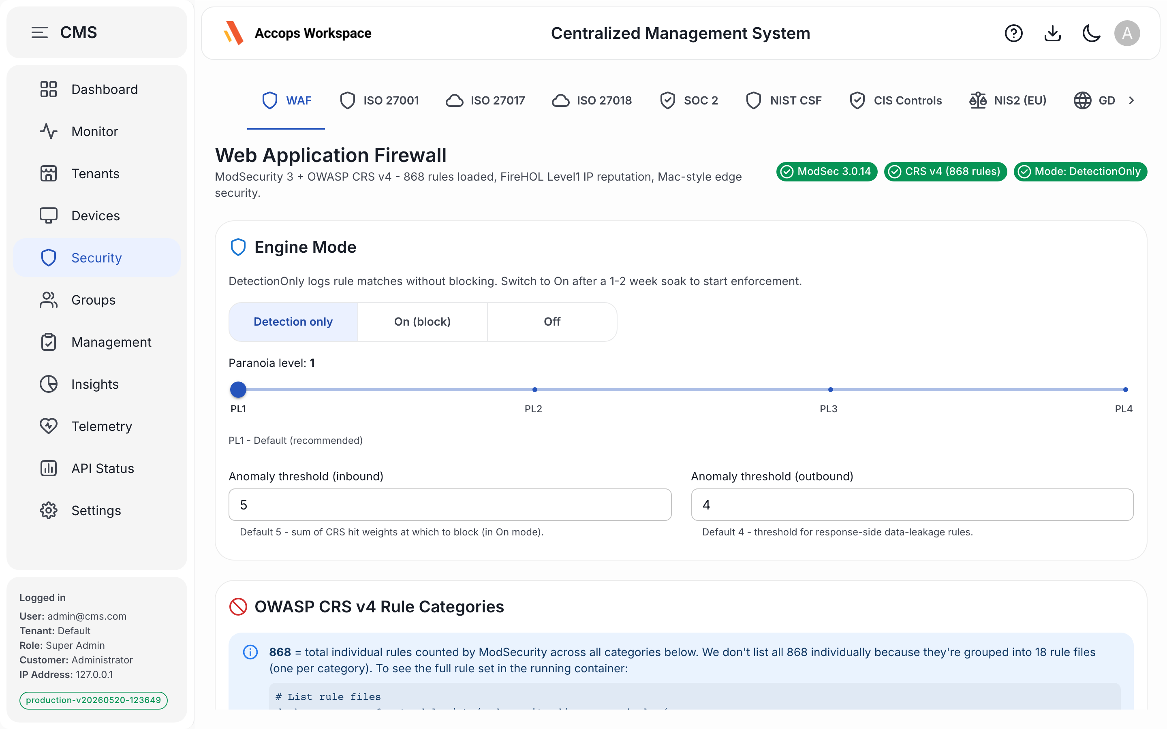Open the CIS Controls tab
Image resolution: width=1167 pixels, height=729 pixels.
(896, 100)
